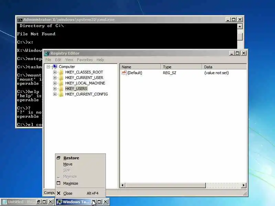Image resolution: width=275 pixels, height=206 pixels.
Task: Close the Registry Editor window
Action: [244, 53]
